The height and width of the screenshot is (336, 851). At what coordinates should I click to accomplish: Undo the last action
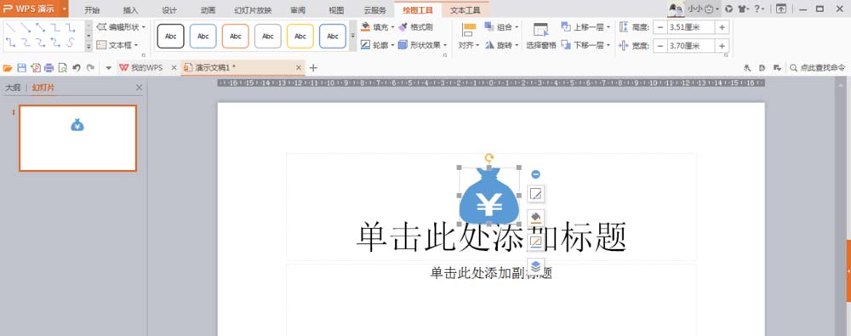coord(77,68)
